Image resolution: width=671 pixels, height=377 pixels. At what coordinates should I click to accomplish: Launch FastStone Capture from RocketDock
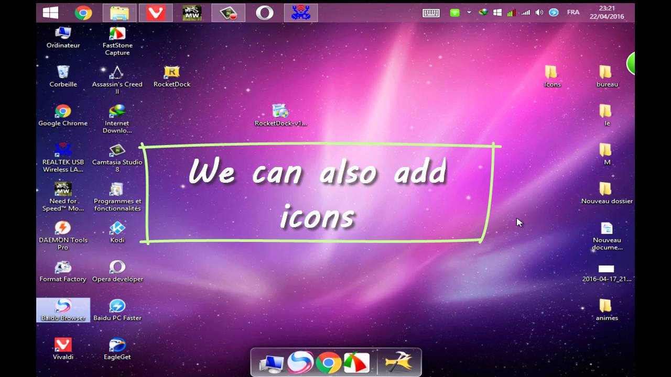coord(357,363)
